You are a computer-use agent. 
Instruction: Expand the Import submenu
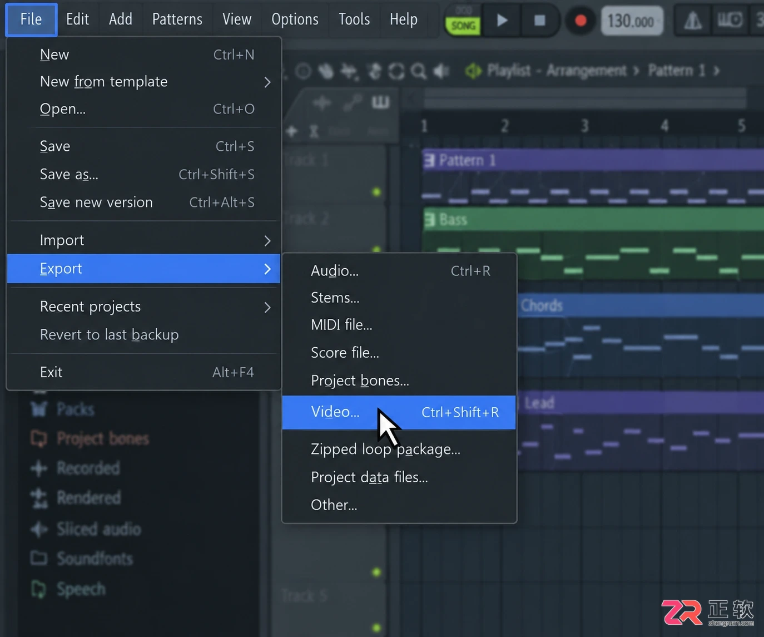click(143, 240)
